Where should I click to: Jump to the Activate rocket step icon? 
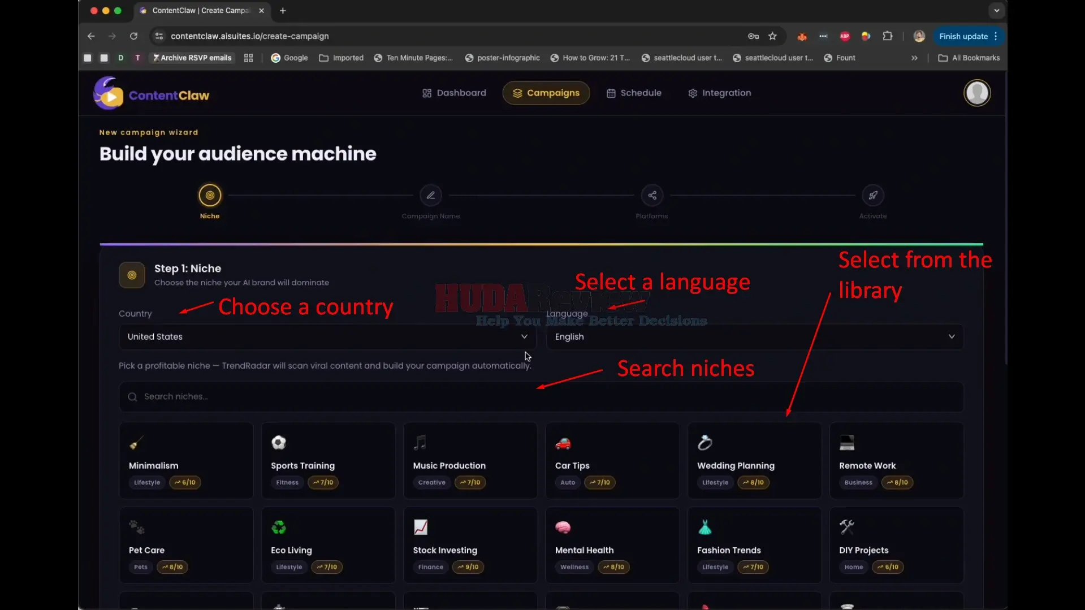pos(873,196)
